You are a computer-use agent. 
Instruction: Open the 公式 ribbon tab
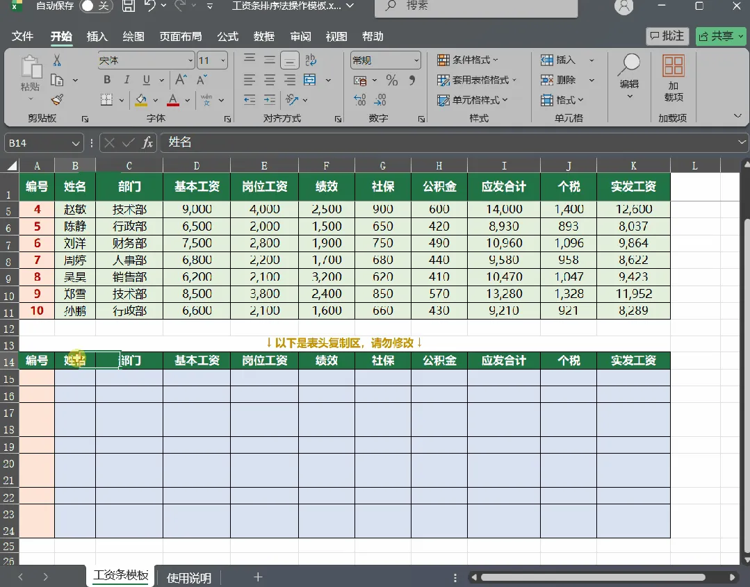coord(228,36)
